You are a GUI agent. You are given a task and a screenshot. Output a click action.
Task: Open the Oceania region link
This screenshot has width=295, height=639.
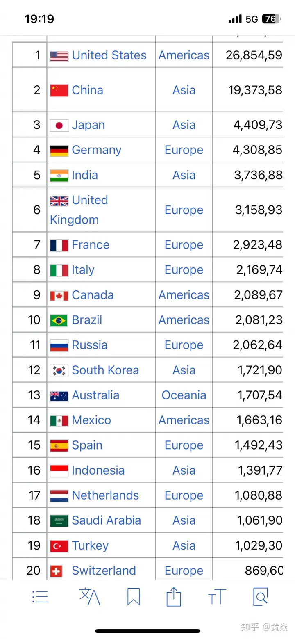(x=184, y=395)
